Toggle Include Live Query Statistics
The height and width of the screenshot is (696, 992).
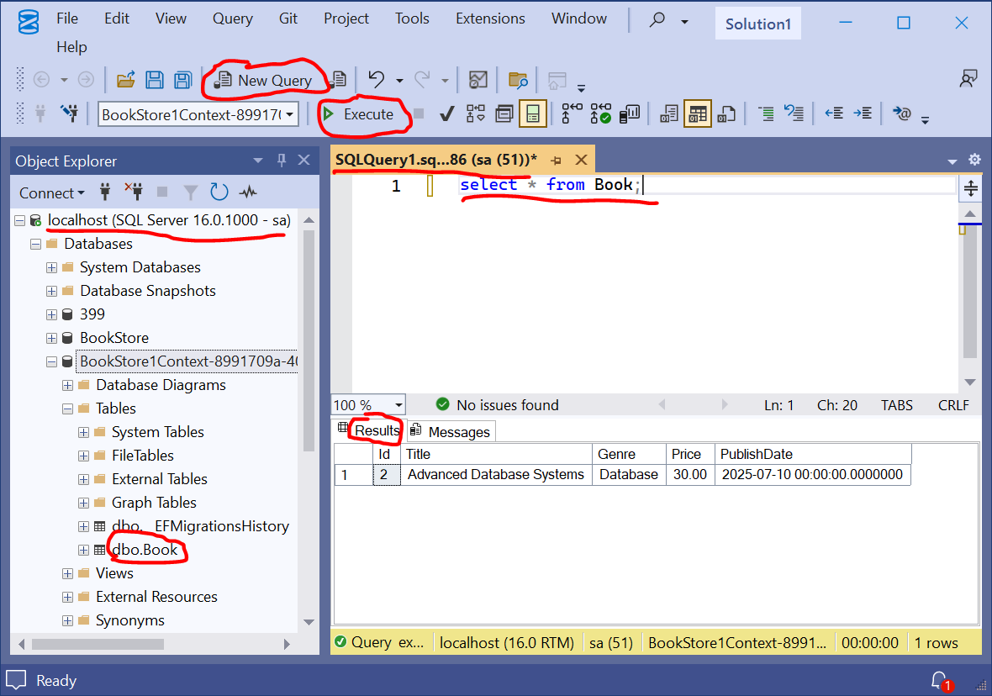601,113
